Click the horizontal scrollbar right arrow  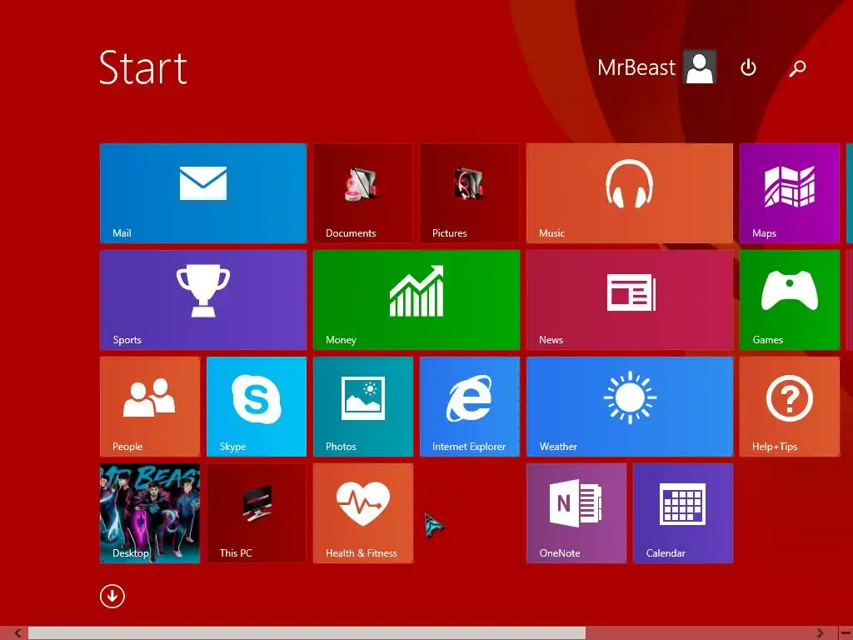pyautogui.click(x=820, y=633)
